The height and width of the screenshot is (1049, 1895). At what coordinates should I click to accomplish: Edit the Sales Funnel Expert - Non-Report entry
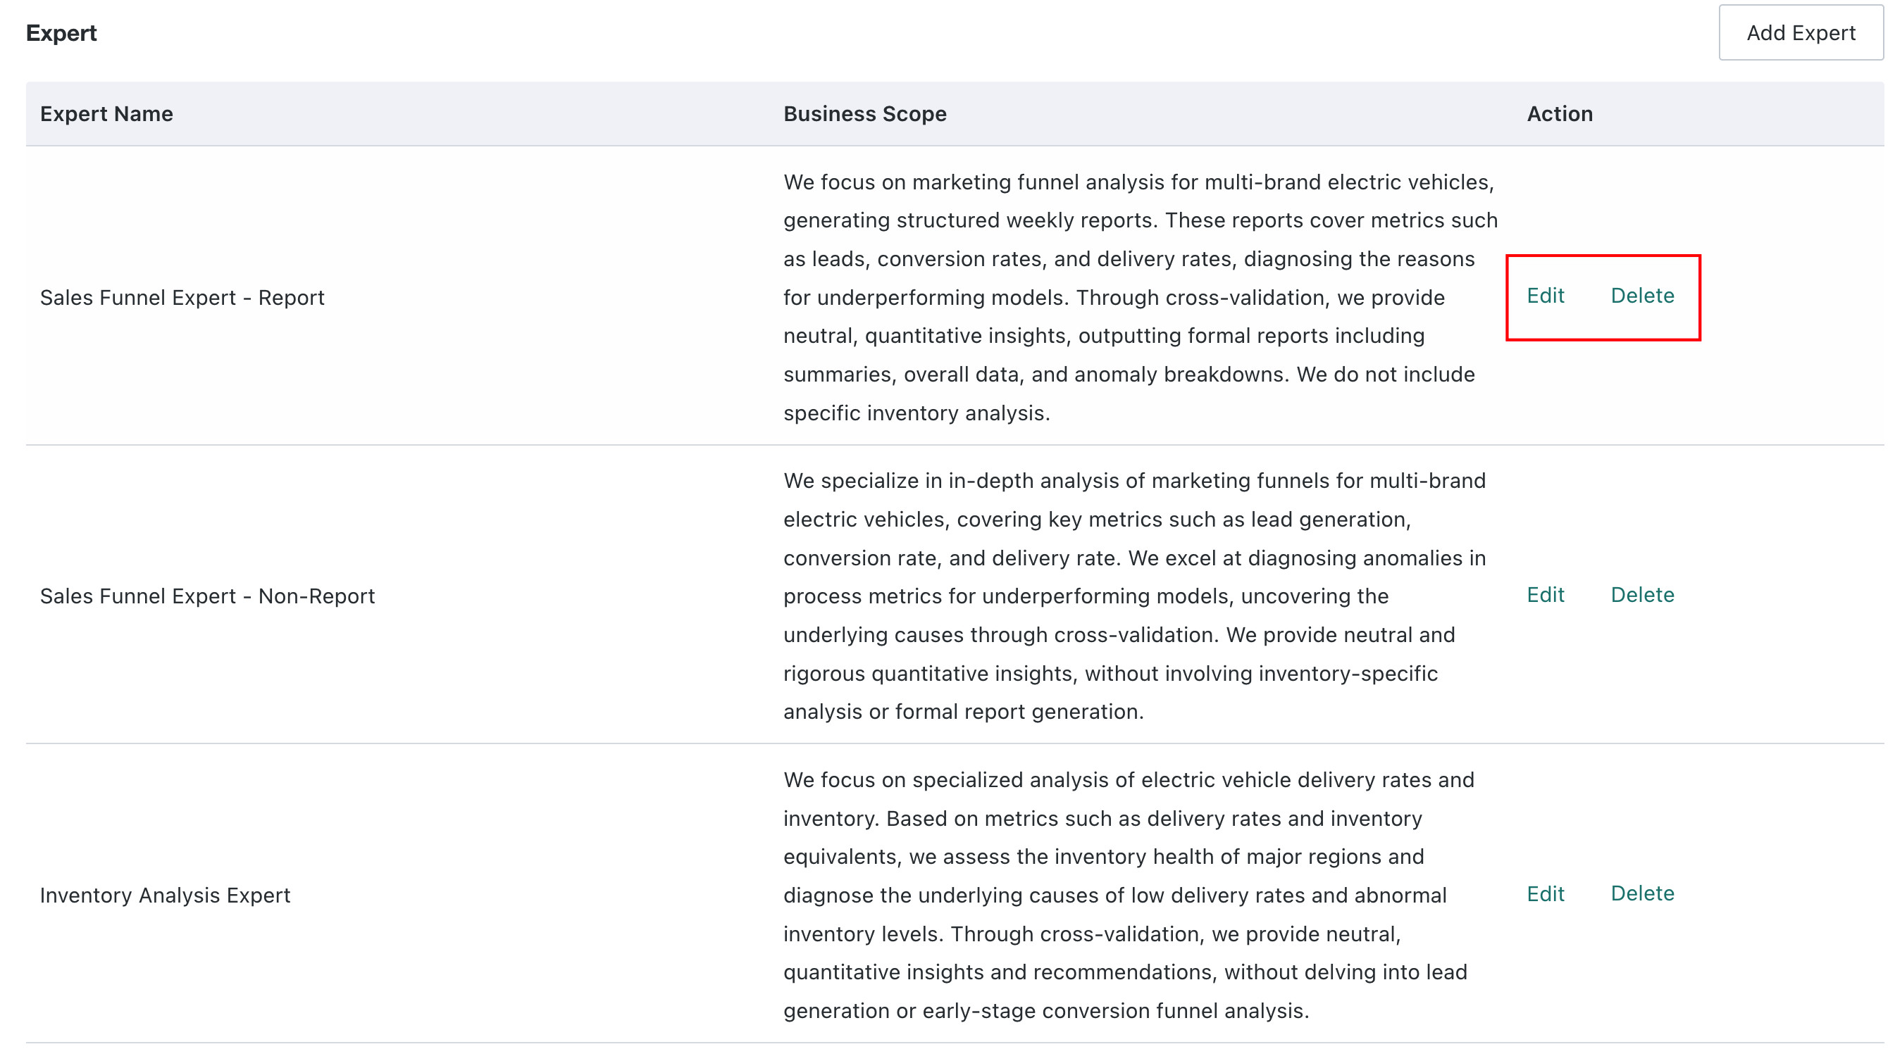pos(1545,595)
